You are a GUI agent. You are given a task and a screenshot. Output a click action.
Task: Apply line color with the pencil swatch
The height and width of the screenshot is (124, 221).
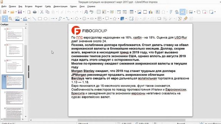click(18, 19)
